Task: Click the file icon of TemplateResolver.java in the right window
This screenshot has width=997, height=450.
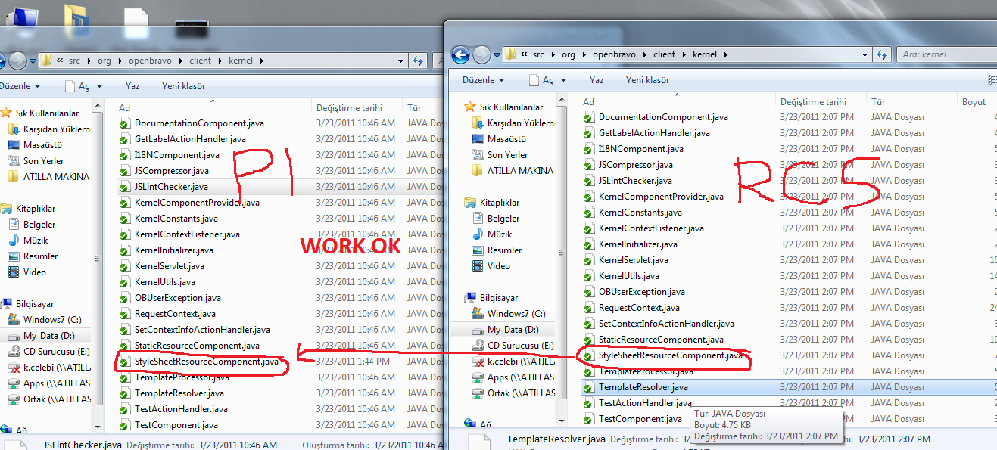Action: [x=589, y=386]
